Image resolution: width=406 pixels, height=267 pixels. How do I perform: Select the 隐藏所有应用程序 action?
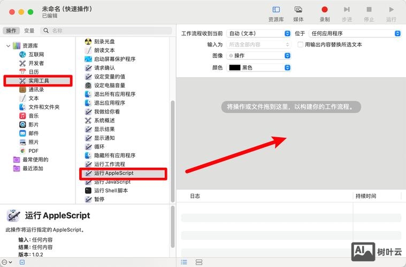[x=110, y=155]
